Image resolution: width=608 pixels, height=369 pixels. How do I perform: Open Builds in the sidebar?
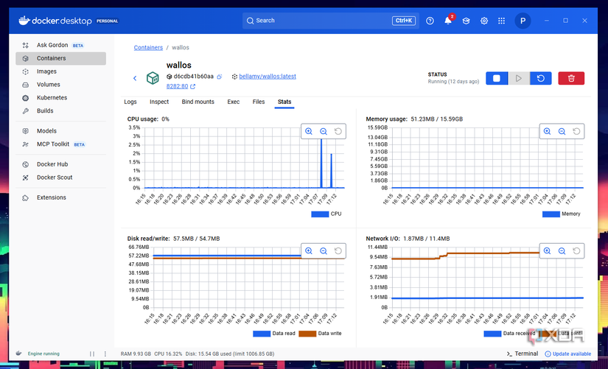[61, 111]
